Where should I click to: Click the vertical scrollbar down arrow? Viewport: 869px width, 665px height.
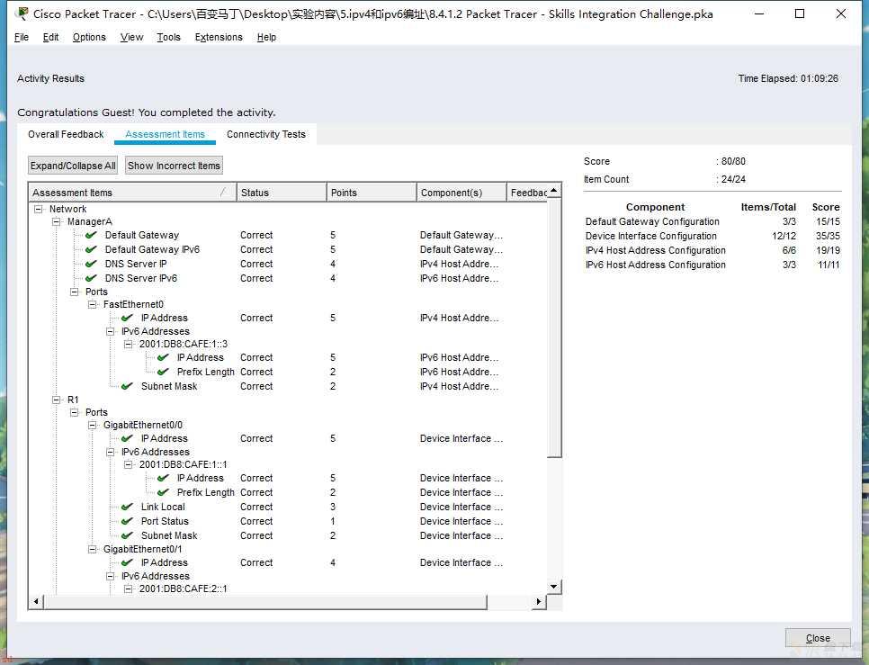click(553, 587)
